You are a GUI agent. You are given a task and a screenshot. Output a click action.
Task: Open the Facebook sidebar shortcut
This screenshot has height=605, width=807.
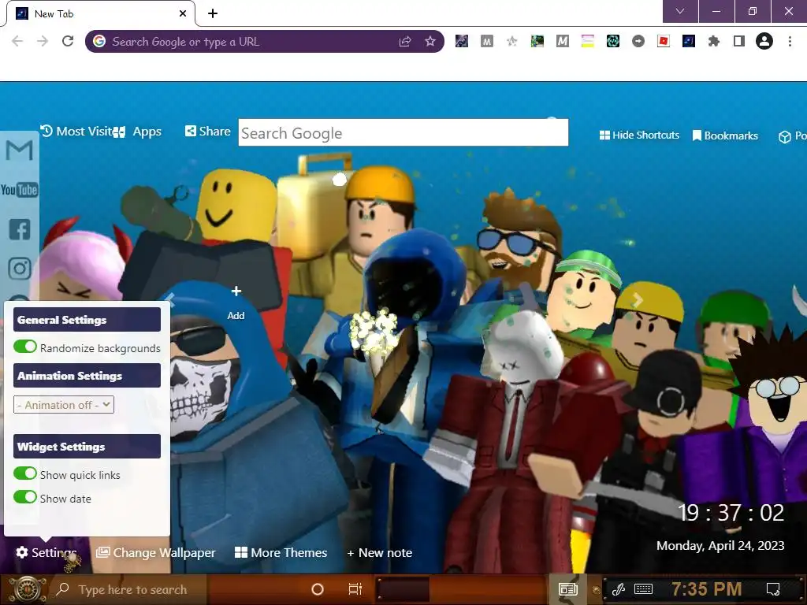point(20,229)
